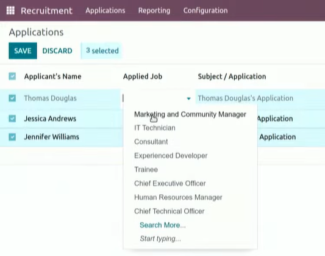Uncheck the Jennifer Williams row checkbox
This screenshot has height=256, width=325.
point(12,137)
